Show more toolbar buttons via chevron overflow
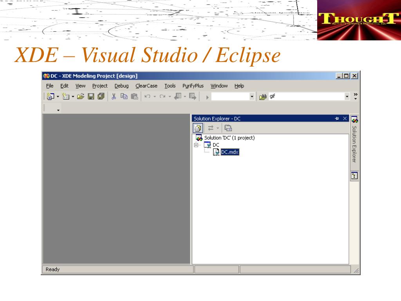Image resolution: width=401 pixels, height=301 pixels. pyautogui.click(x=356, y=96)
